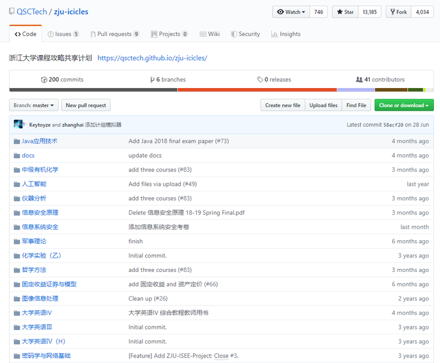Image resolution: width=440 pixels, height=363 pixels.
Task: Open the zju-icicles repository link
Action: click(x=71, y=12)
